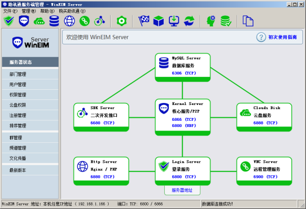Click the 服务器地址 button
The width and height of the screenshot is (306, 209).
click(x=182, y=190)
